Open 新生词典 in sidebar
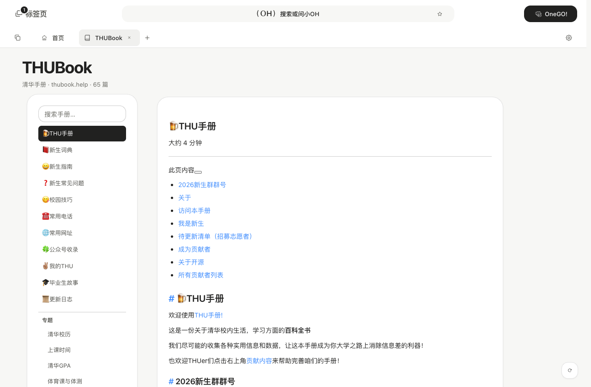This screenshot has width=591, height=387. 82,150
